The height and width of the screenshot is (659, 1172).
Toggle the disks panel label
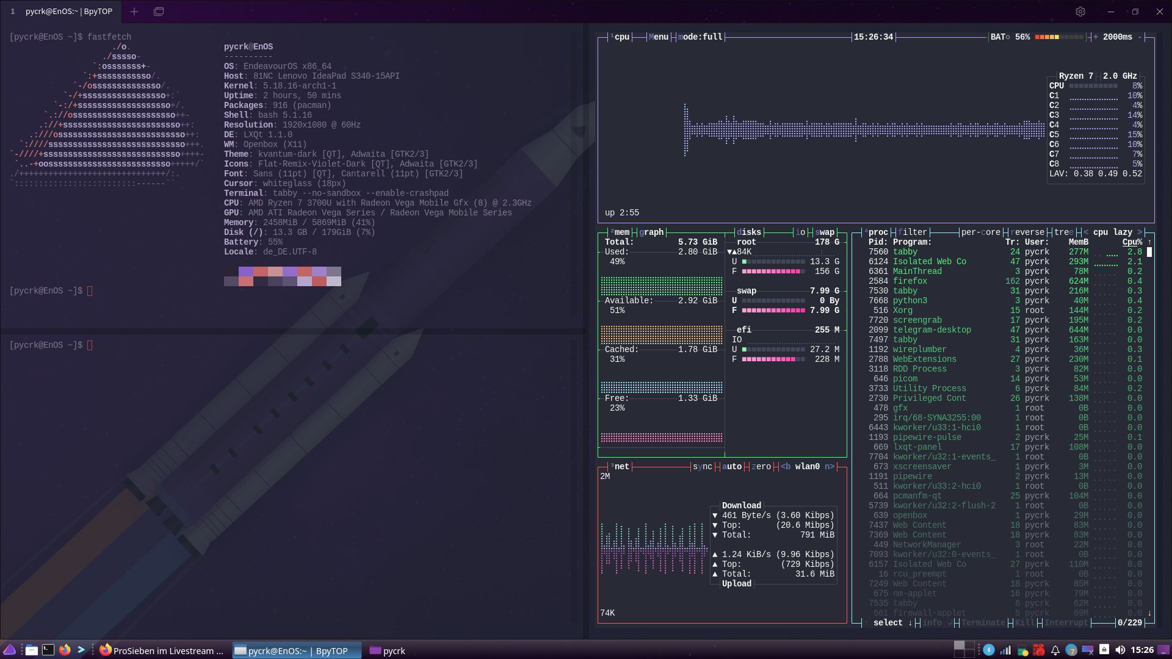[x=749, y=232]
